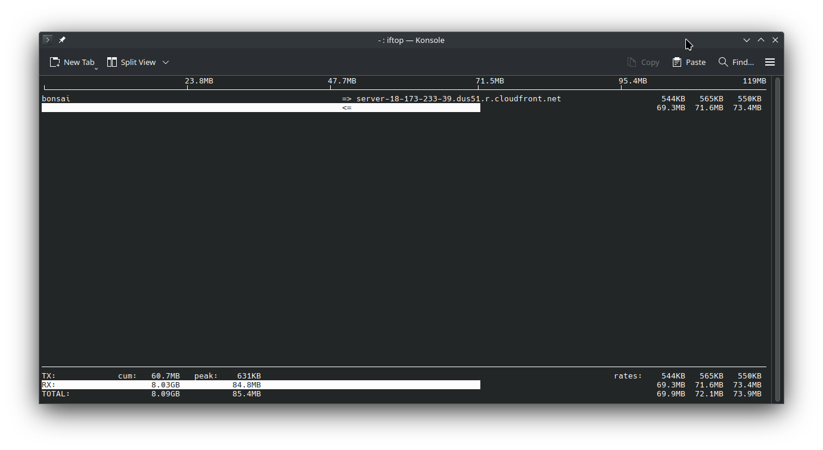This screenshot has width=823, height=450.
Task: Click the bonsai host name
Action: click(x=56, y=99)
